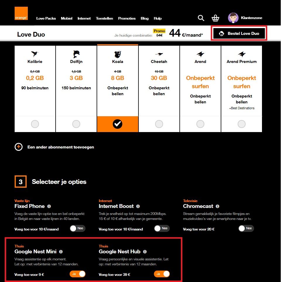The image size is (281, 282).
Task: Open the Love Packs menu
Action: 46,18
